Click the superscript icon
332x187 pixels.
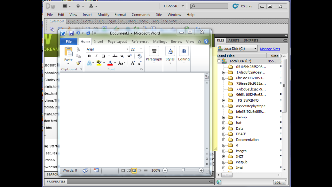point(129,56)
